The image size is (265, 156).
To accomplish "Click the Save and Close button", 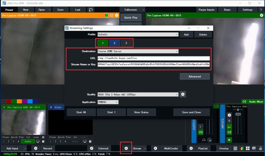I will pyautogui.click(x=192, y=112).
